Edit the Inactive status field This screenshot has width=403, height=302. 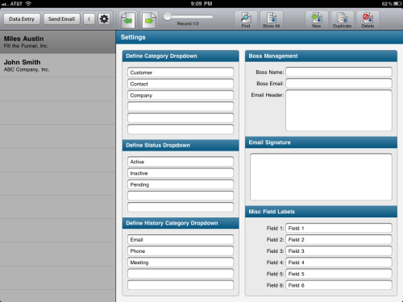(181, 173)
